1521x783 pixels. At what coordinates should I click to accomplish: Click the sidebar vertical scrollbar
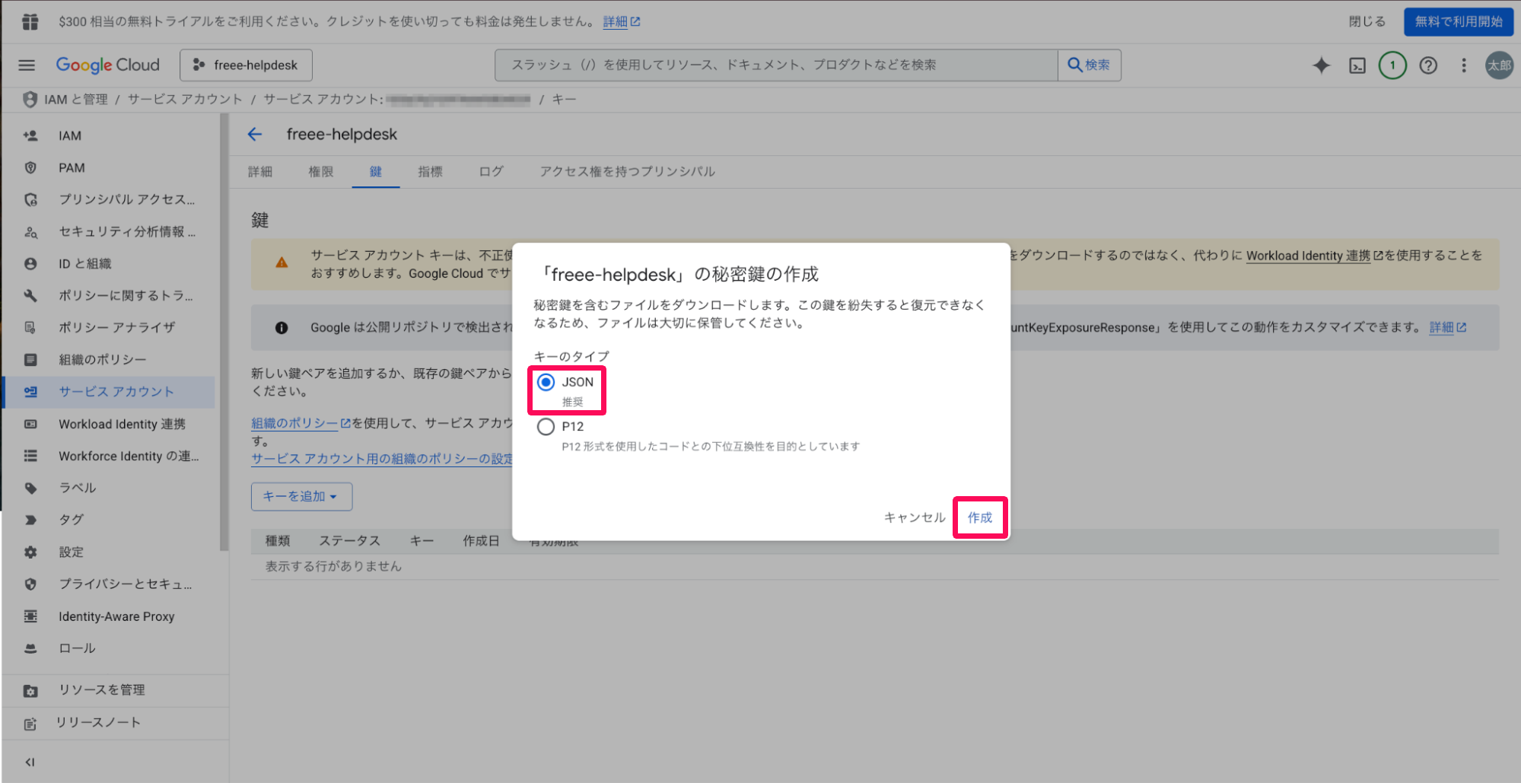click(x=224, y=332)
